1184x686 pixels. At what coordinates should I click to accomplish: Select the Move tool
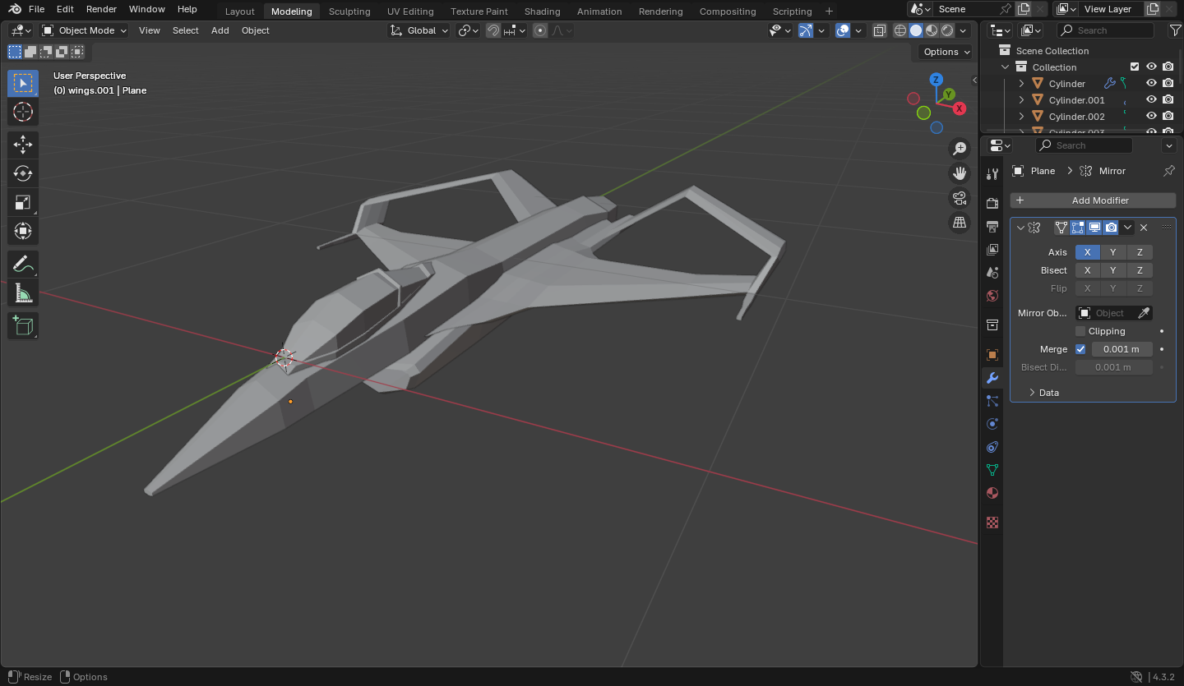pyautogui.click(x=23, y=145)
